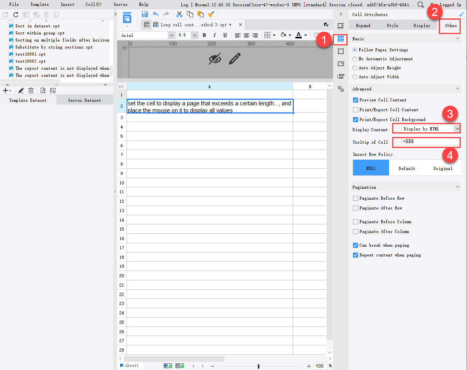
Task: Collapse the Pagination section
Action: point(458,187)
